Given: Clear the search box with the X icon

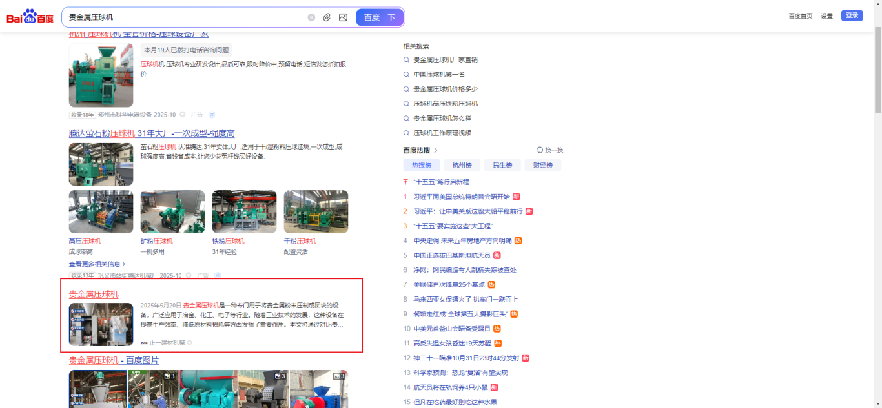Looking at the screenshot, I should click(x=311, y=17).
